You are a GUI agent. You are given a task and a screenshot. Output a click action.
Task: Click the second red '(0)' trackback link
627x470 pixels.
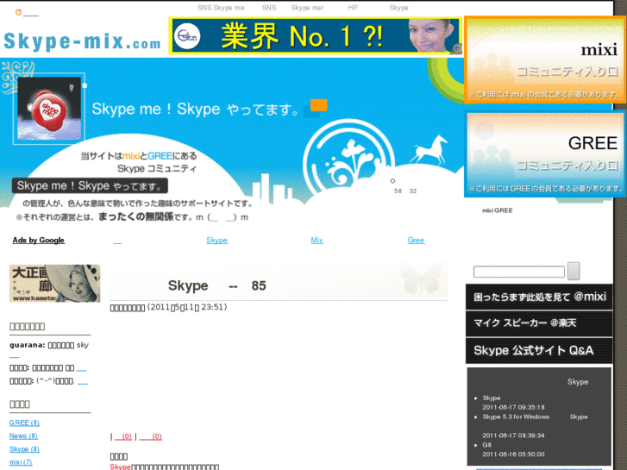(x=151, y=436)
